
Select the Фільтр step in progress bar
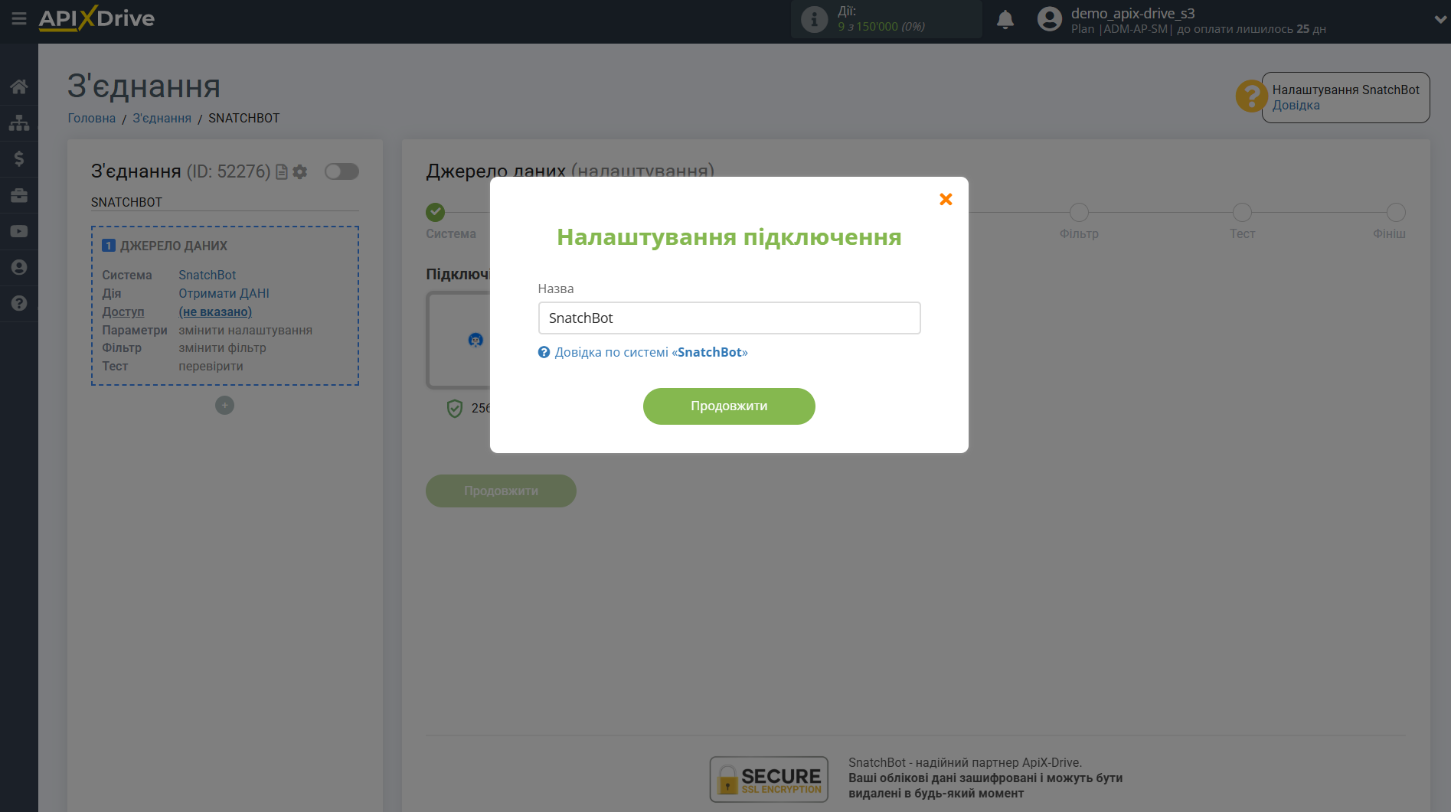pos(1078,213)
